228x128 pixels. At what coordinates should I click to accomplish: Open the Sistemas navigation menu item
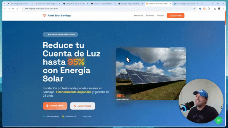(150, 16)
